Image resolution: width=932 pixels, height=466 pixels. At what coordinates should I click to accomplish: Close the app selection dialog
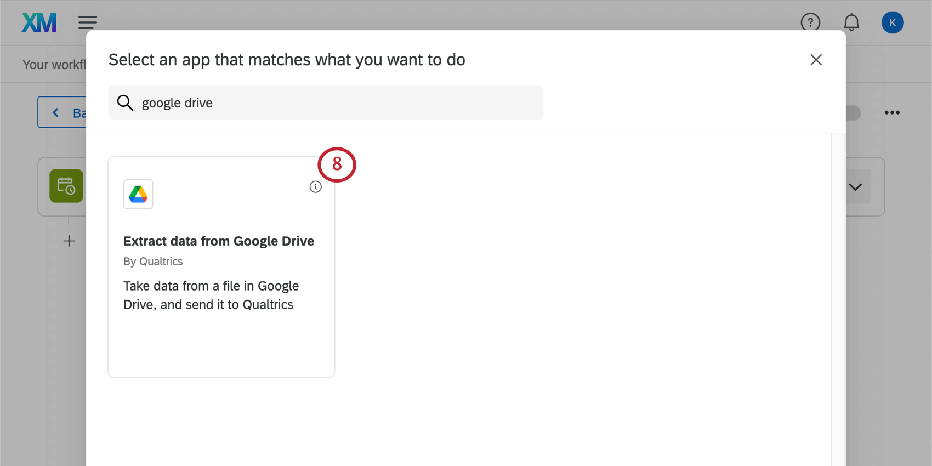[816, 60]
